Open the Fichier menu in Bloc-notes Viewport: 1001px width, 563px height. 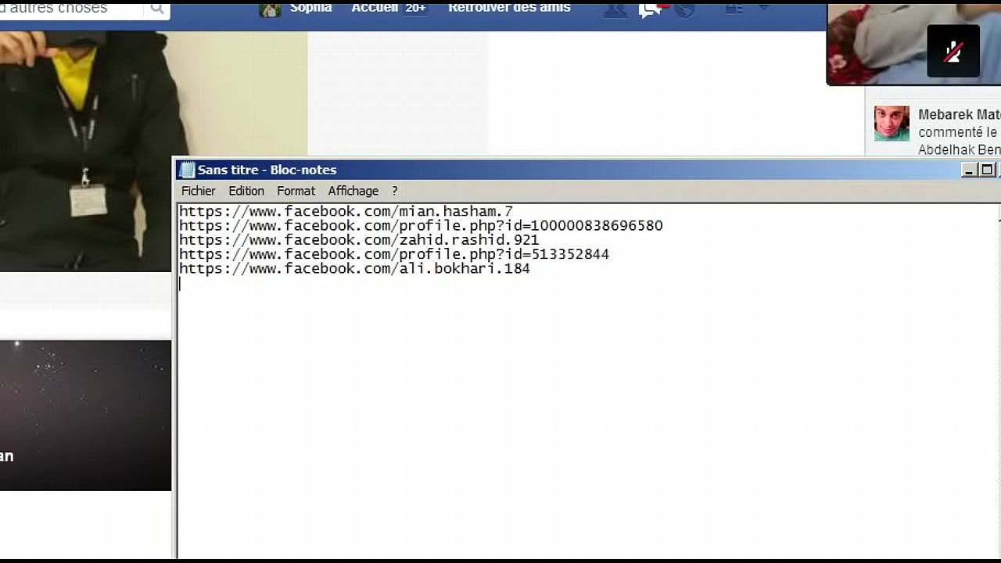198,191
